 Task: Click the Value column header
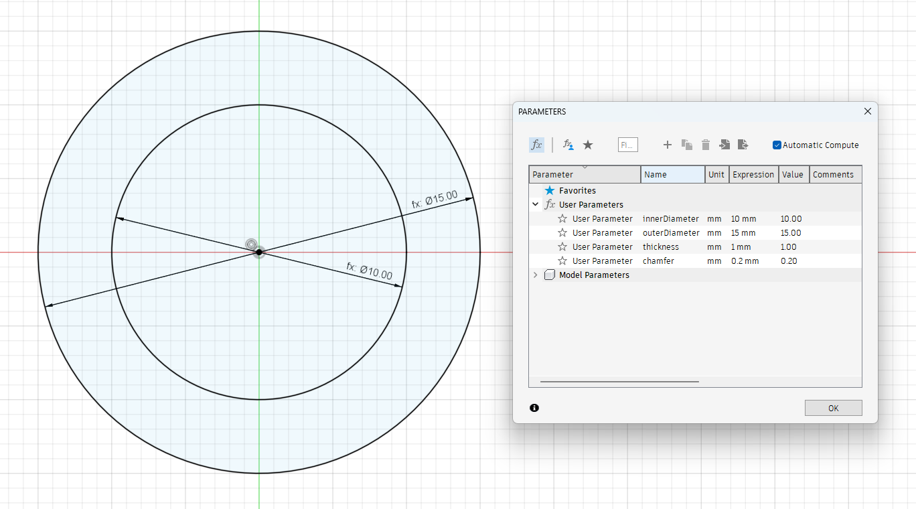[794, 175]
